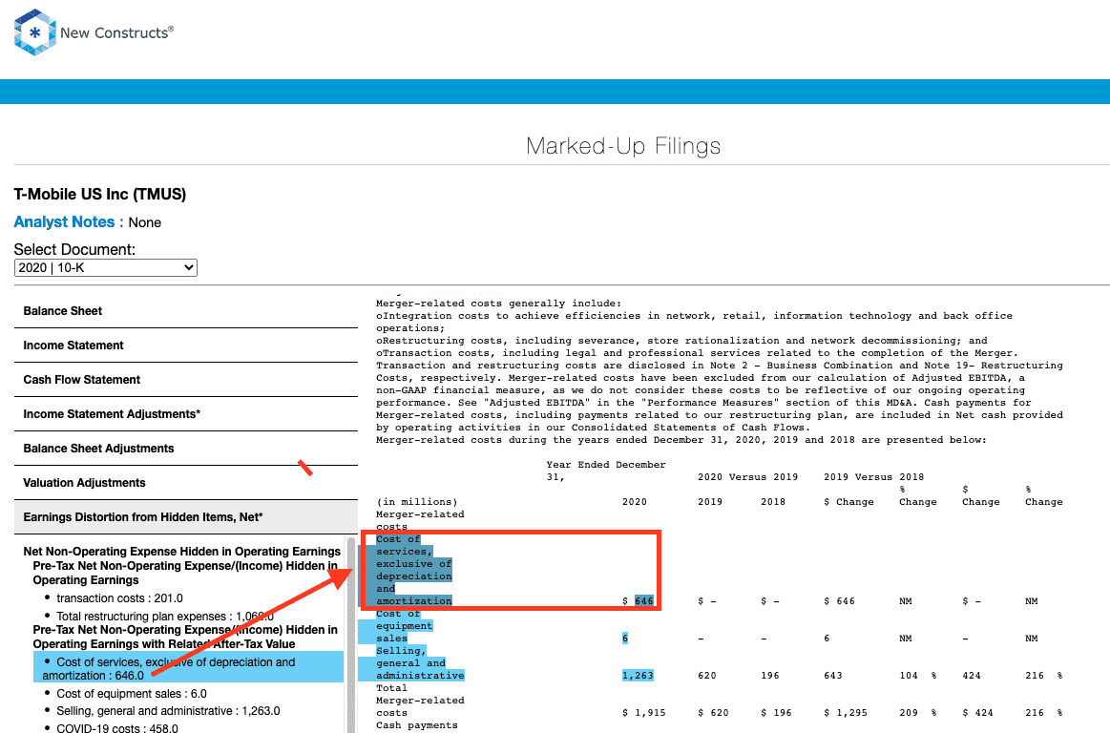Click the $ 1,915 total merger-related costs value
1110x733 pixels.
[x=644, y=713]
